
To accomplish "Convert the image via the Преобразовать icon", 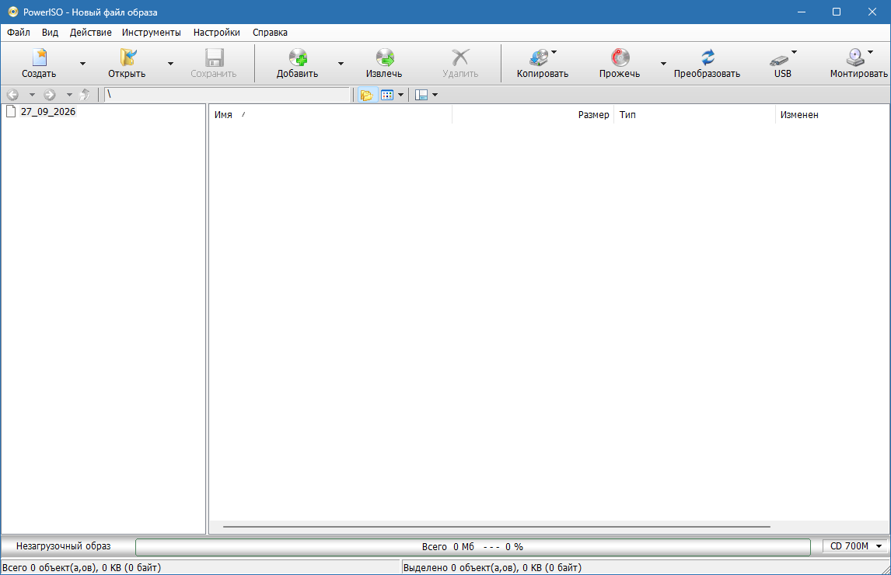I will coord(708,57).
